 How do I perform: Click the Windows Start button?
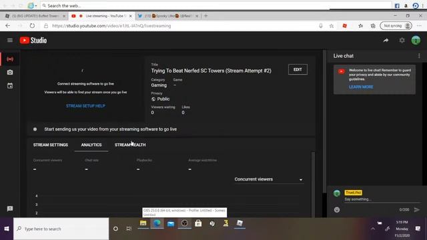(7, 229)
